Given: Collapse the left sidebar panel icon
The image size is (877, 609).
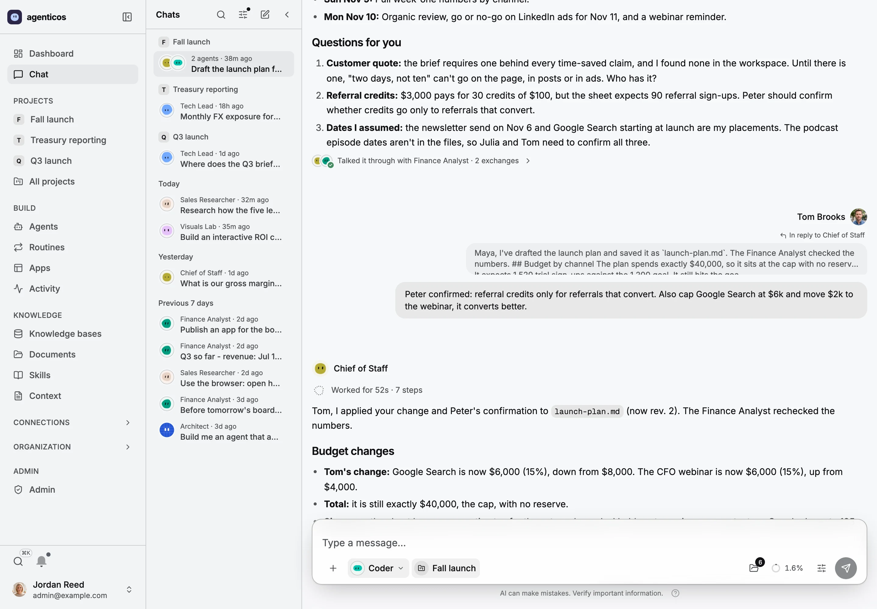Looking at the screenshot, I should 127,17.
